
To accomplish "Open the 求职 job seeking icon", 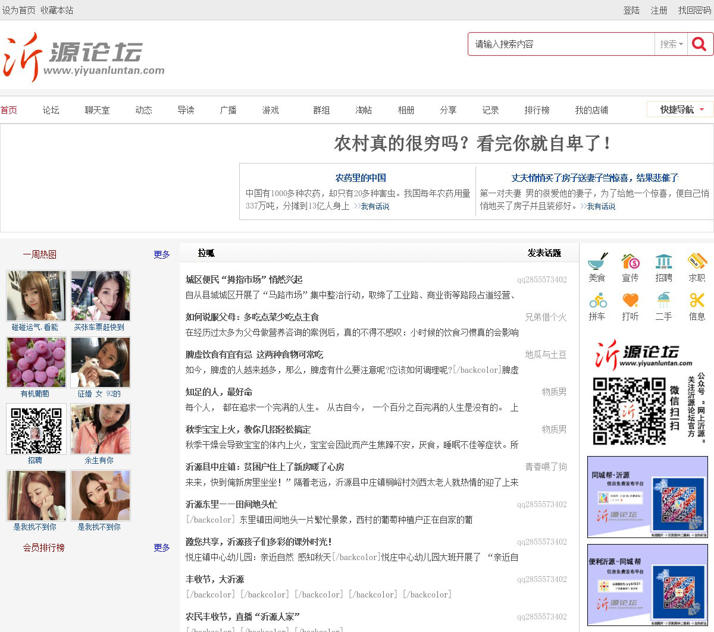I will pyautogui.click(x=697, y=262).
